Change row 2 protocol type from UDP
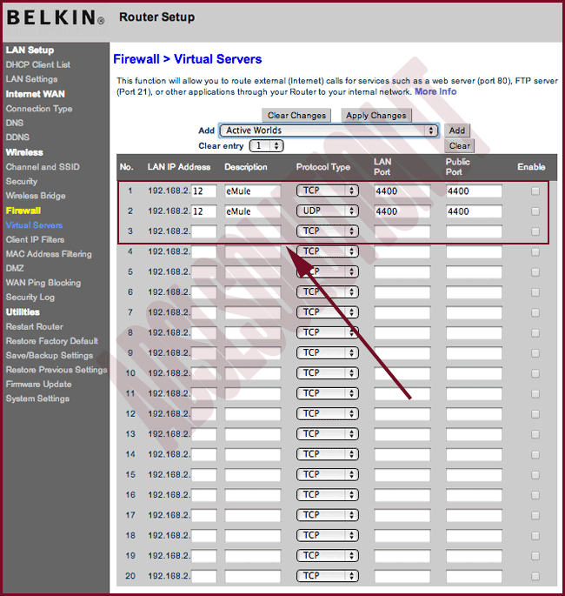 [327, 211]
